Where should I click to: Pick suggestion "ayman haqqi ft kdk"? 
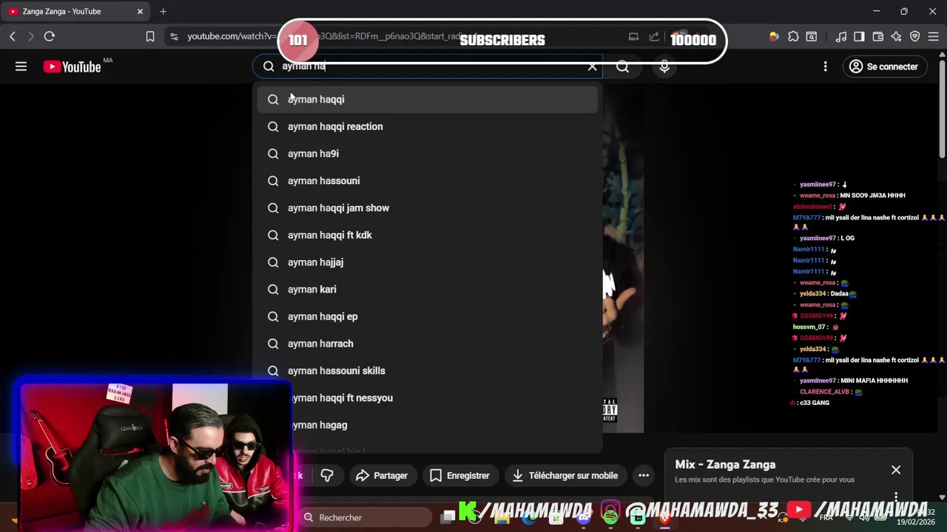(428, 235)
